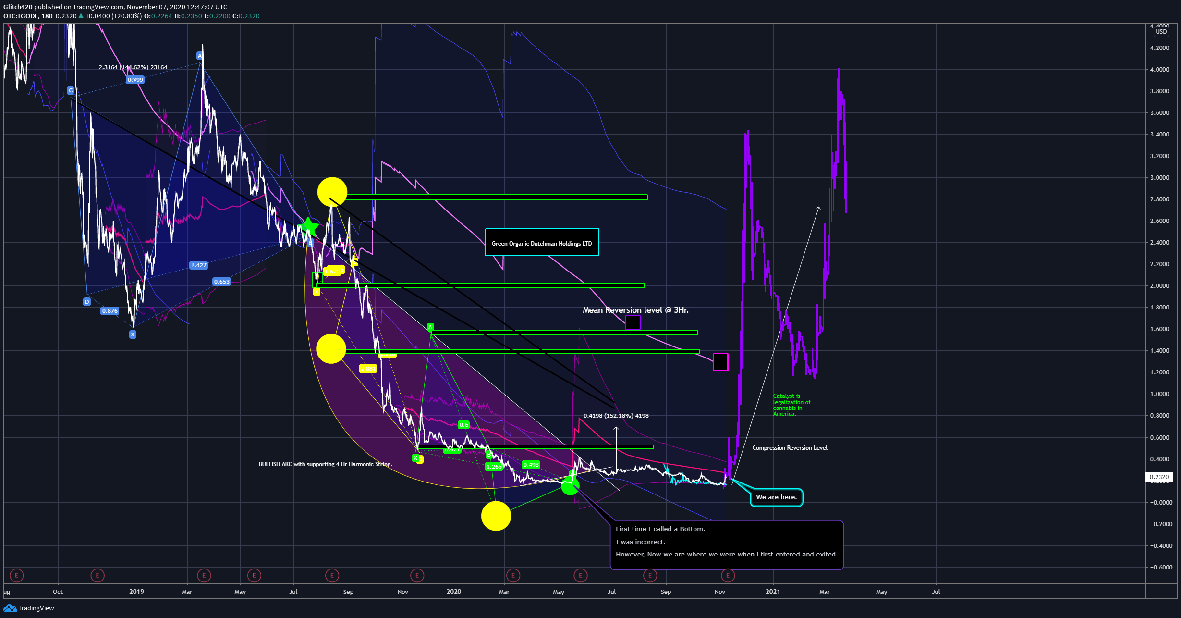Select the purple square under Mean Reversion label
The width and height of the screenshot is (1181, 618).
pyautogui.click(x=633, y=322)
